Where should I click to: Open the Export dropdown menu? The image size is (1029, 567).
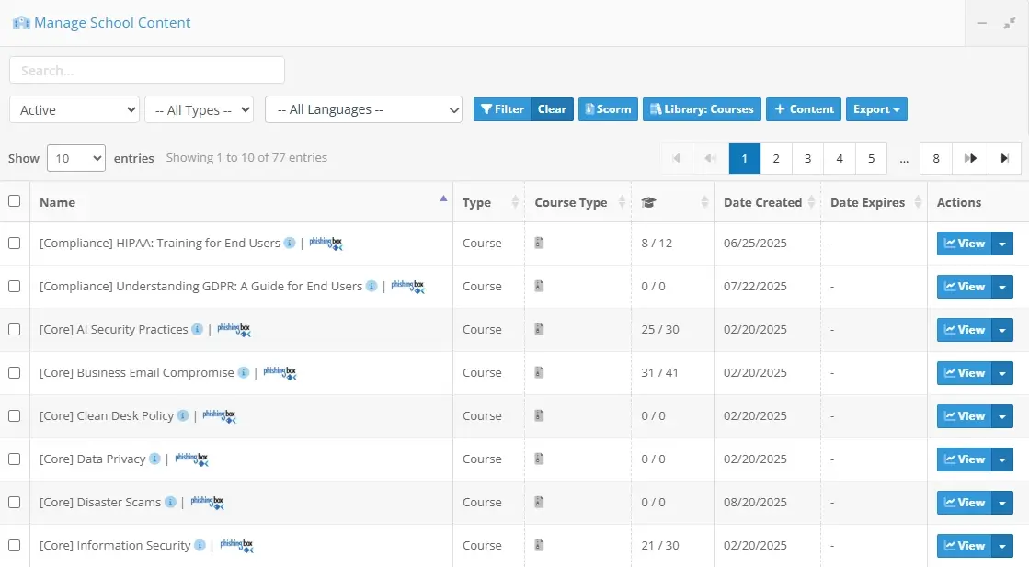point(875,109)
